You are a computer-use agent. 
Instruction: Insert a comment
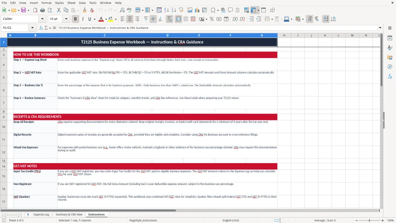pyautogui.click(x=230, y=10)
